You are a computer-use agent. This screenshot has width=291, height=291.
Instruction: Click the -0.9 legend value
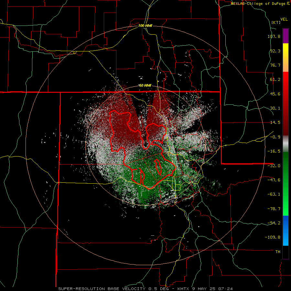275,137
